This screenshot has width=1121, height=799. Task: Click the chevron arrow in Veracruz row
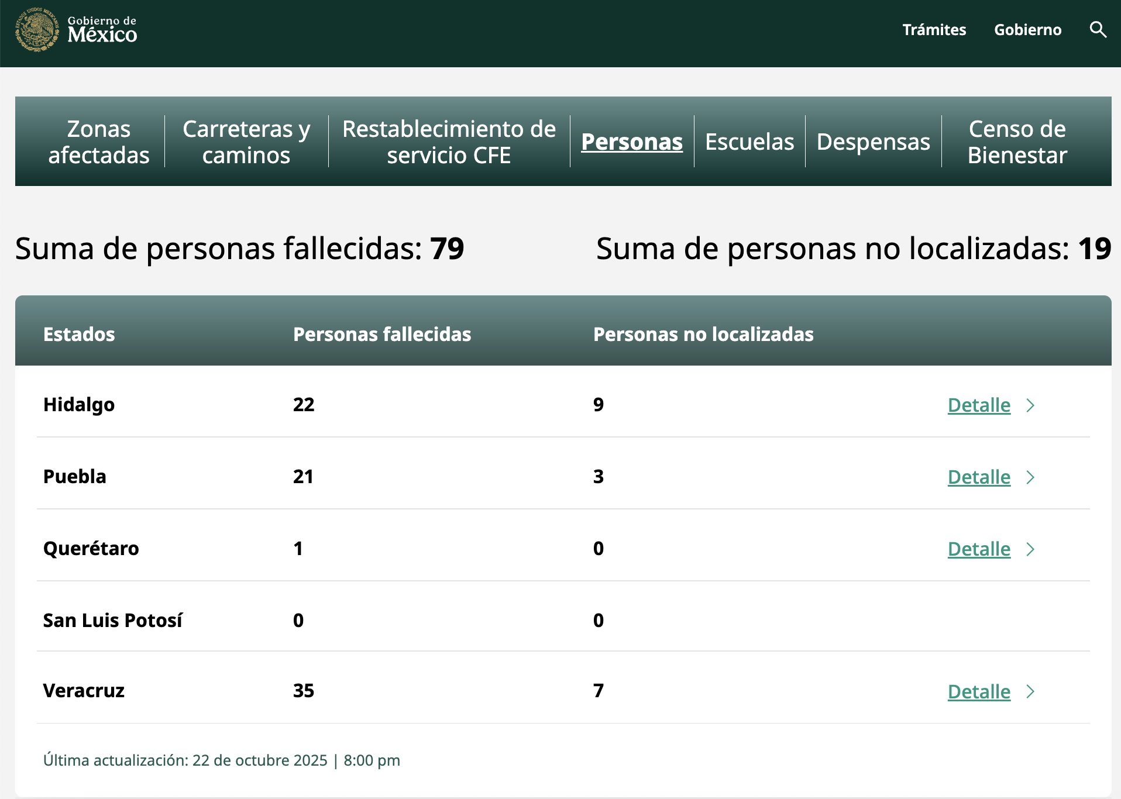point(1030,691)
